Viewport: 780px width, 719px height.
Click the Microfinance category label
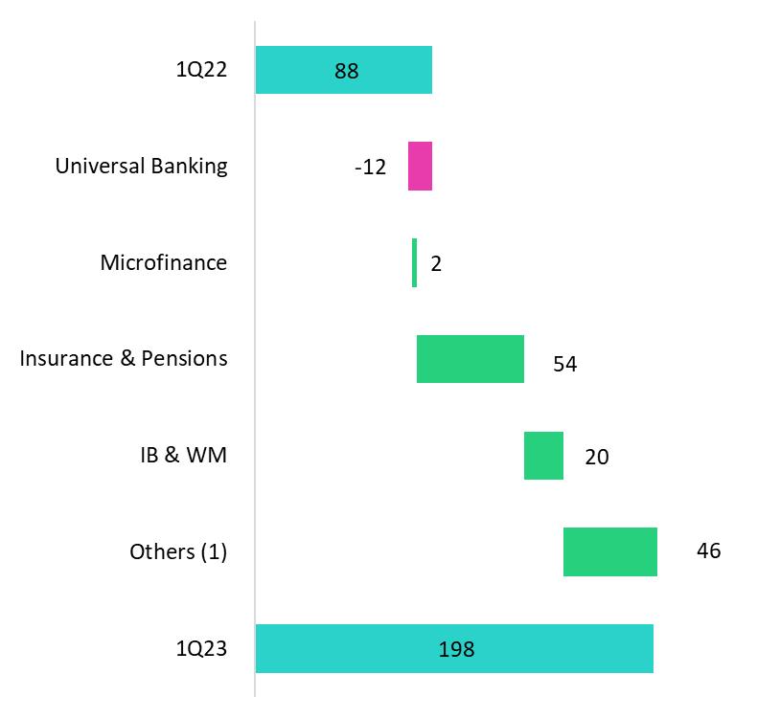pyautogui.click(x=164, y=262)
